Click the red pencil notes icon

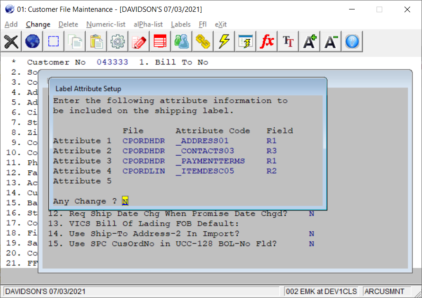(x=139, y=42)
